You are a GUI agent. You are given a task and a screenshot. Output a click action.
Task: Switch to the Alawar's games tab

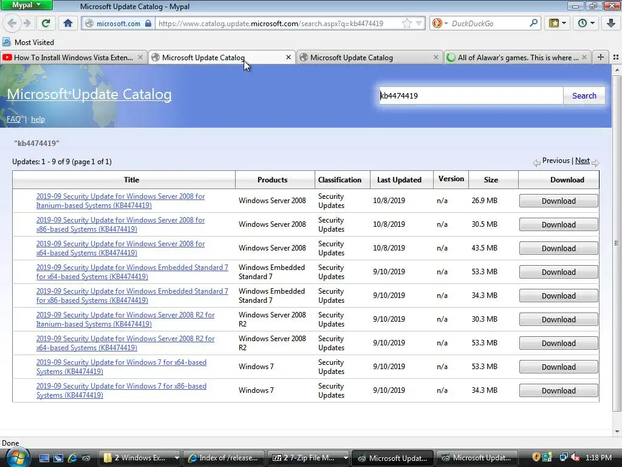tap(518, 58)
